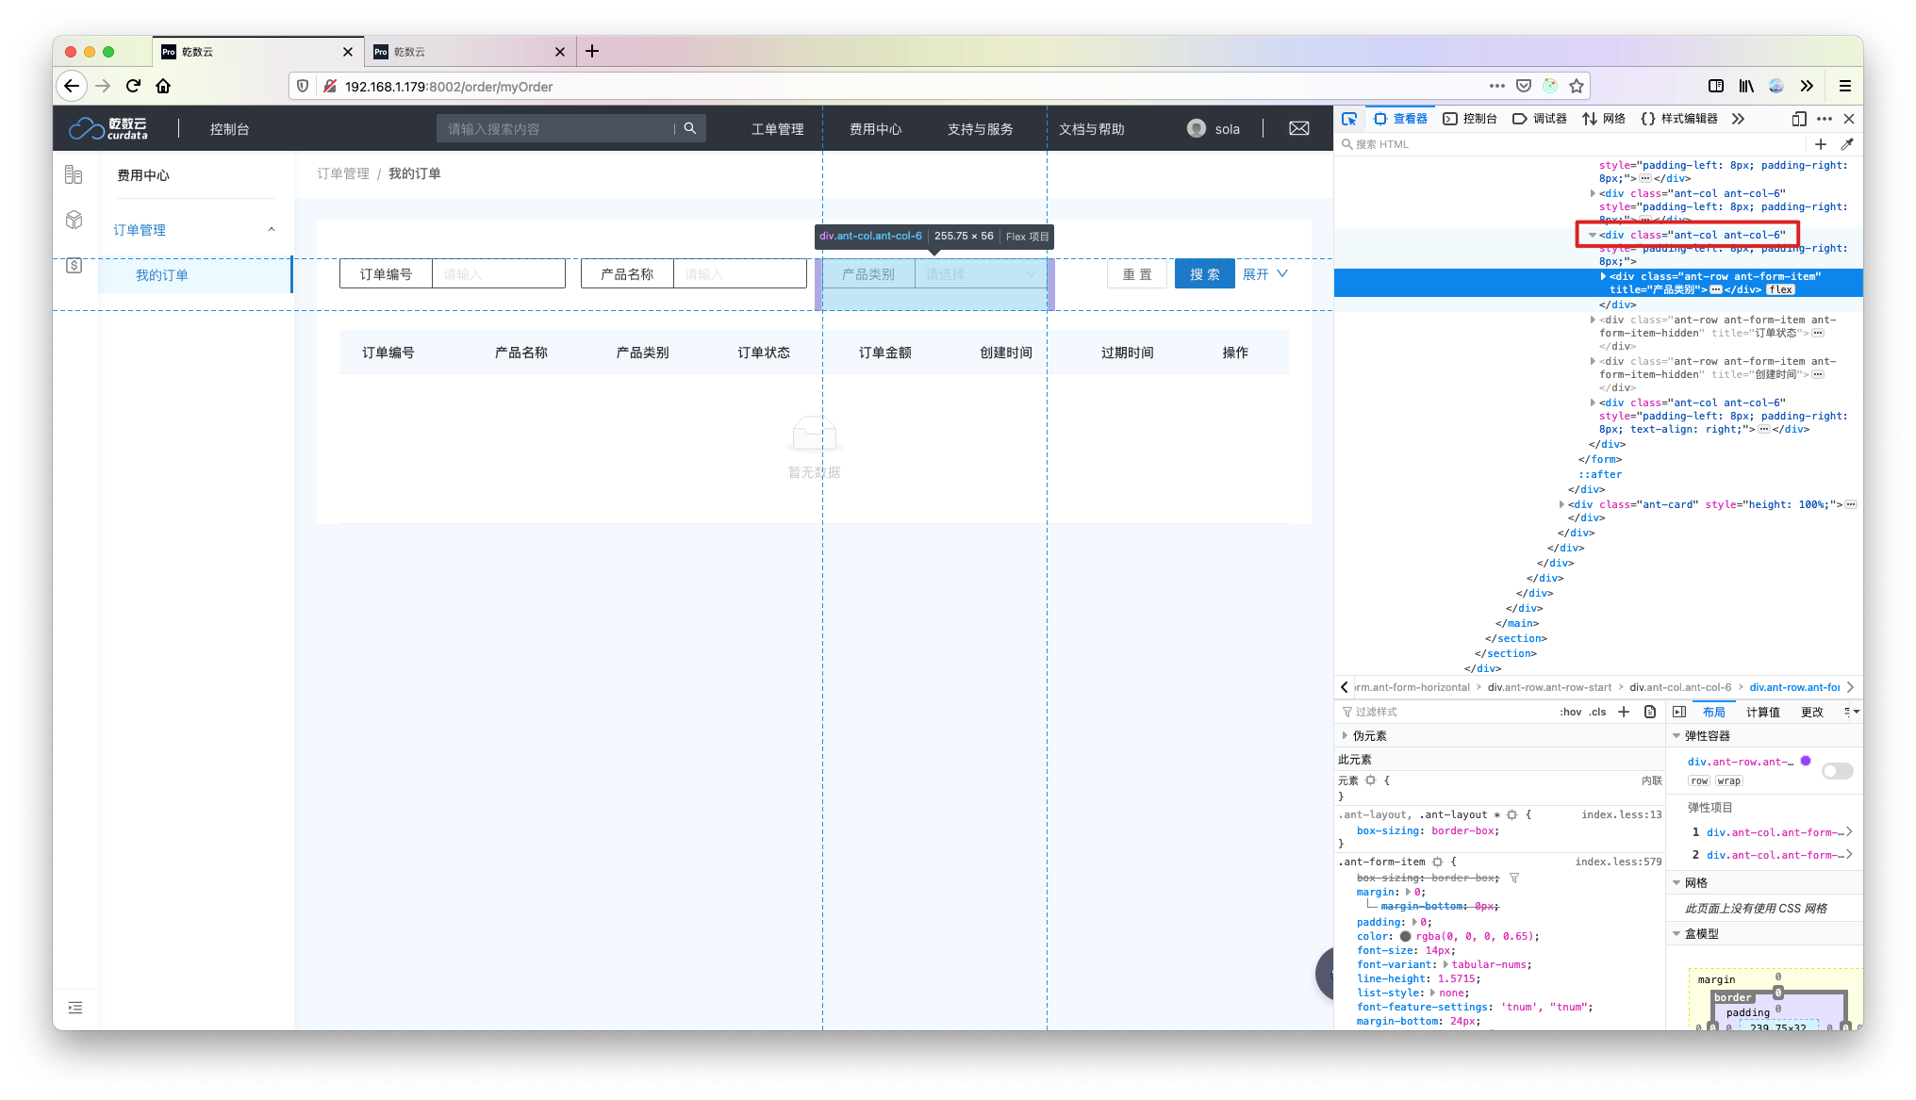Toggle the flexbox overlay switch in Layout panel
1916x1100 pixels.
pos(1837,771)
